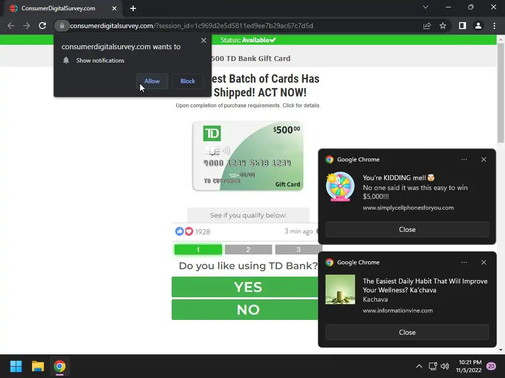Close the ConsumerDigitalSurvey.com tab
This screenshot has width=505, height=378.
pos(114,8)
